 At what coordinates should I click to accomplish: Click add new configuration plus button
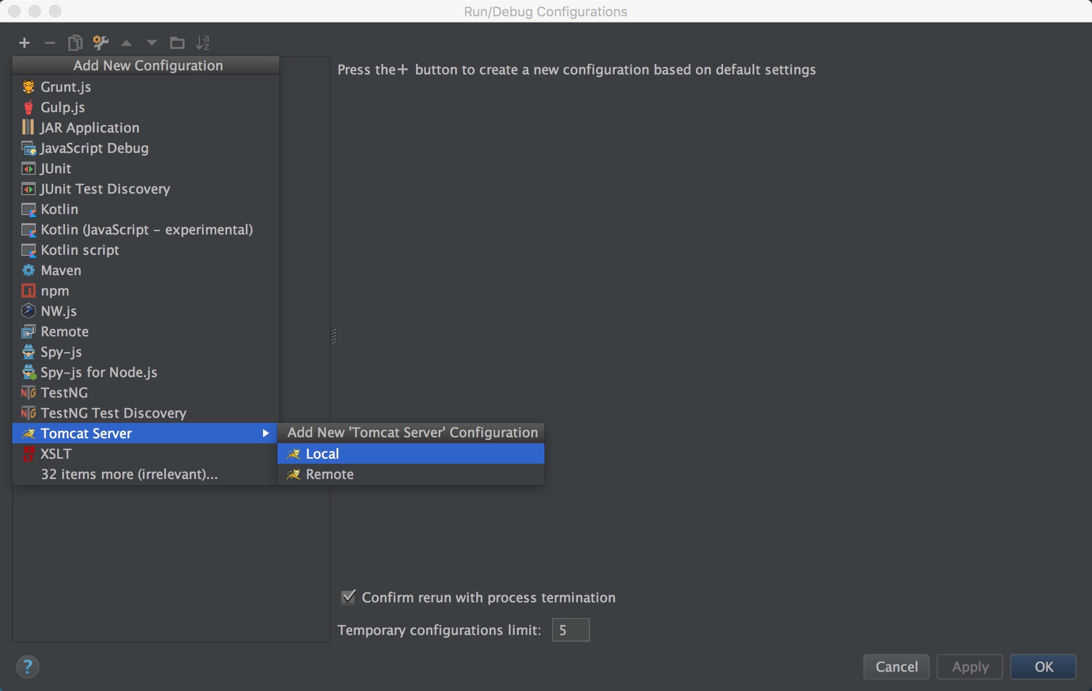click(x=24, y=41)
